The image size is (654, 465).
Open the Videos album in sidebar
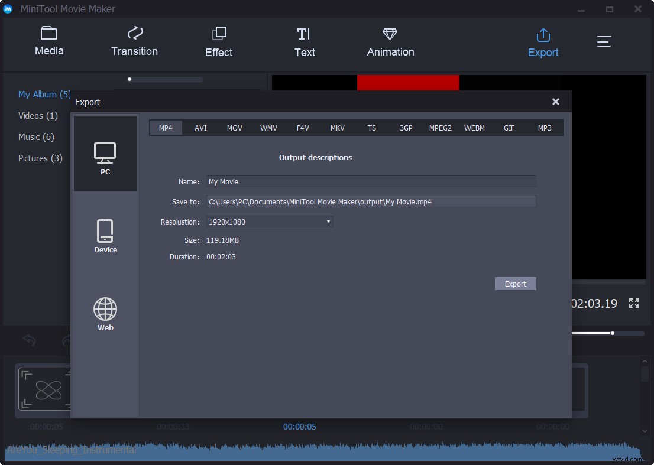(x=38, y=115)
